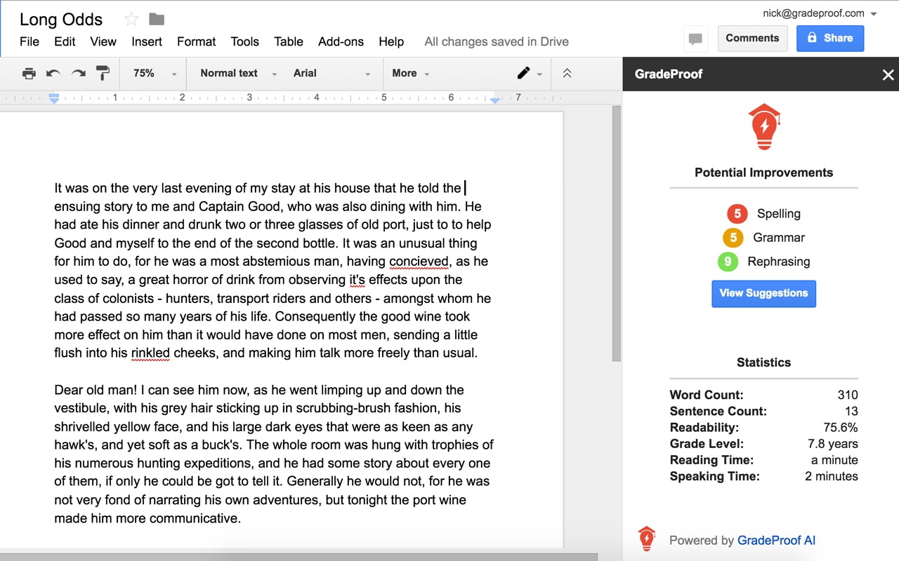Click the blue Share button
Screen dimensions: 899x561
pos(830,39)
